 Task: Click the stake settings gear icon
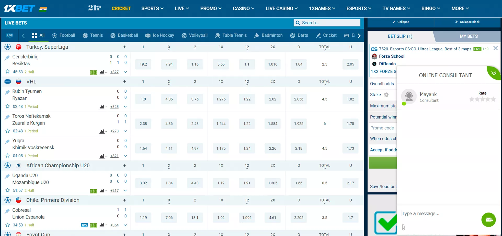click(x=386, y=95)
